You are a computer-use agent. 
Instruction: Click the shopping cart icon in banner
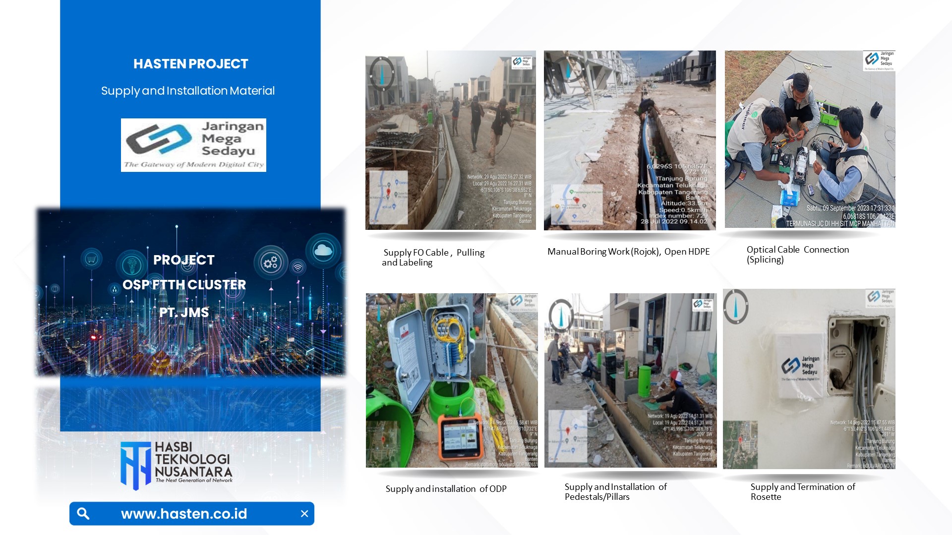click(x=91, y=259)
